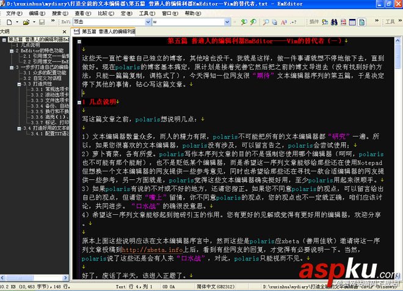Select outline item 3.1 众多的配置功能
Screen dimensions: 403x291
click(x=45, y=73)
